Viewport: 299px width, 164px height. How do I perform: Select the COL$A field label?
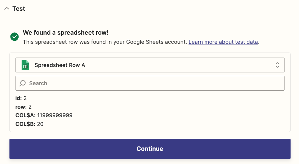coord(25,116)
